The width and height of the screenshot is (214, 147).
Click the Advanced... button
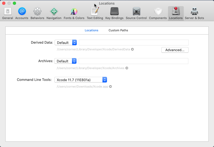coord(175,50)
